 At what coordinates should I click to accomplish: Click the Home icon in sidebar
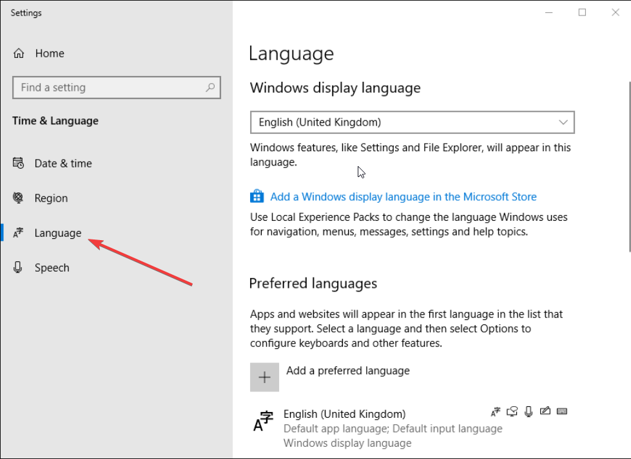19,53
